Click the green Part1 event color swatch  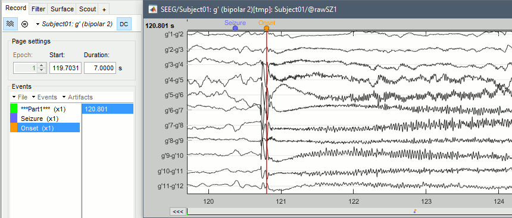click(14, 109)
